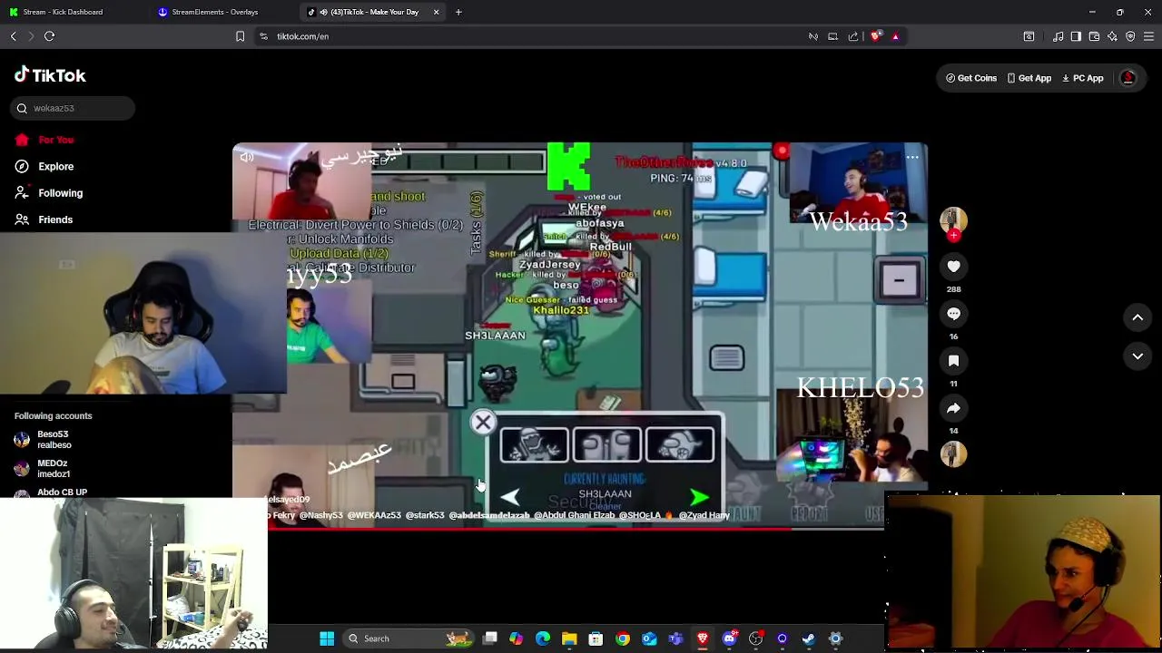Click the share page icon in the address bar

(x=853, y=36)
